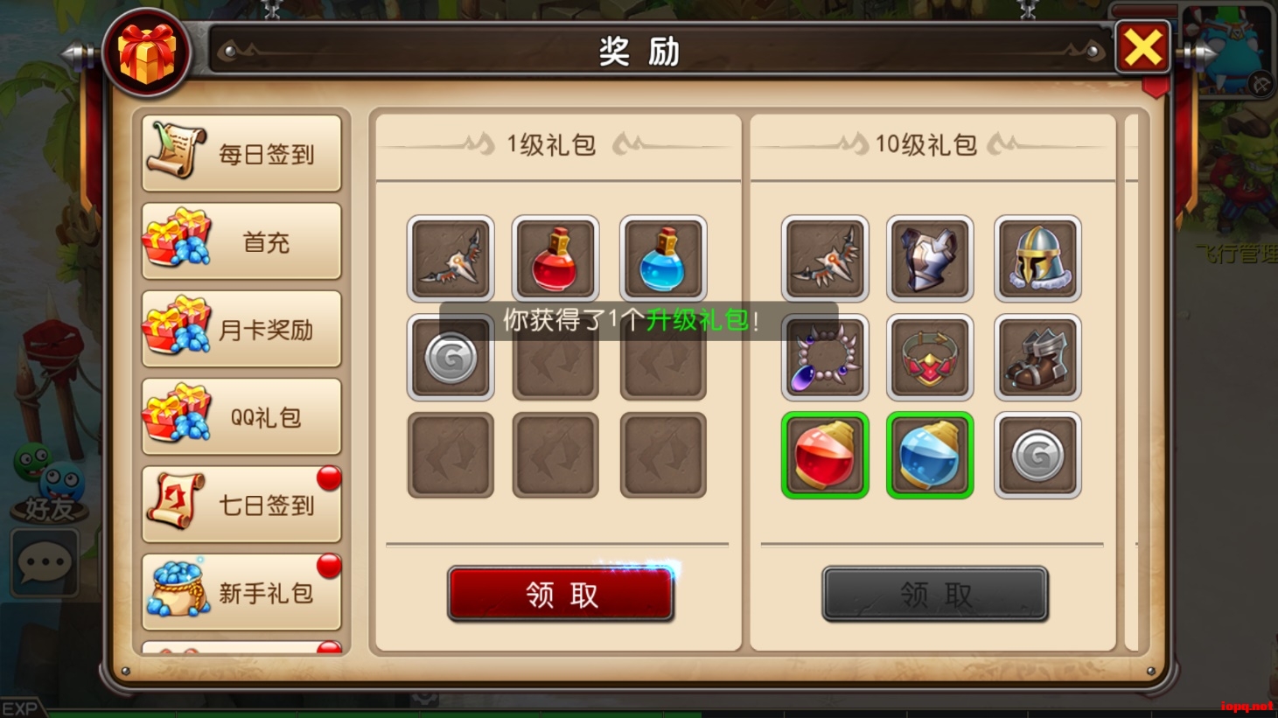1278x718 pixels.
Task: Open the 首充 tab
Action: (241, 241)
